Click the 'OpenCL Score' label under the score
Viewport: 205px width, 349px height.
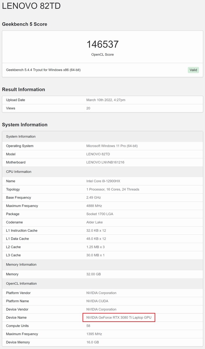102,55
